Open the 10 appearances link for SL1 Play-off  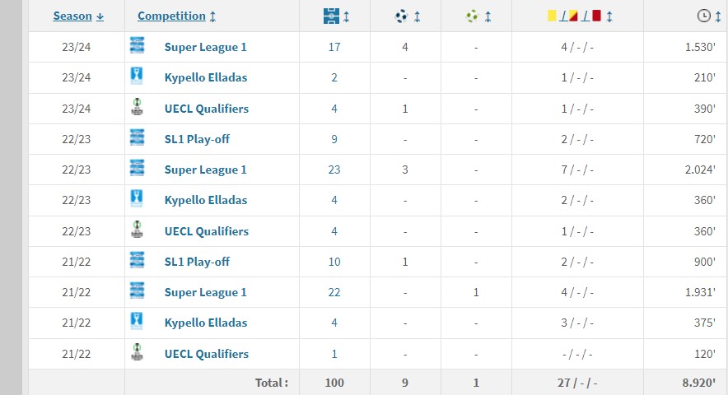pos(334,262)
